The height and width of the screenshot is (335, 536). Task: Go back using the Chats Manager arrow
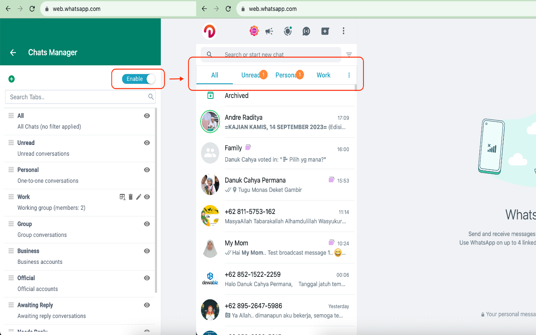13,52
